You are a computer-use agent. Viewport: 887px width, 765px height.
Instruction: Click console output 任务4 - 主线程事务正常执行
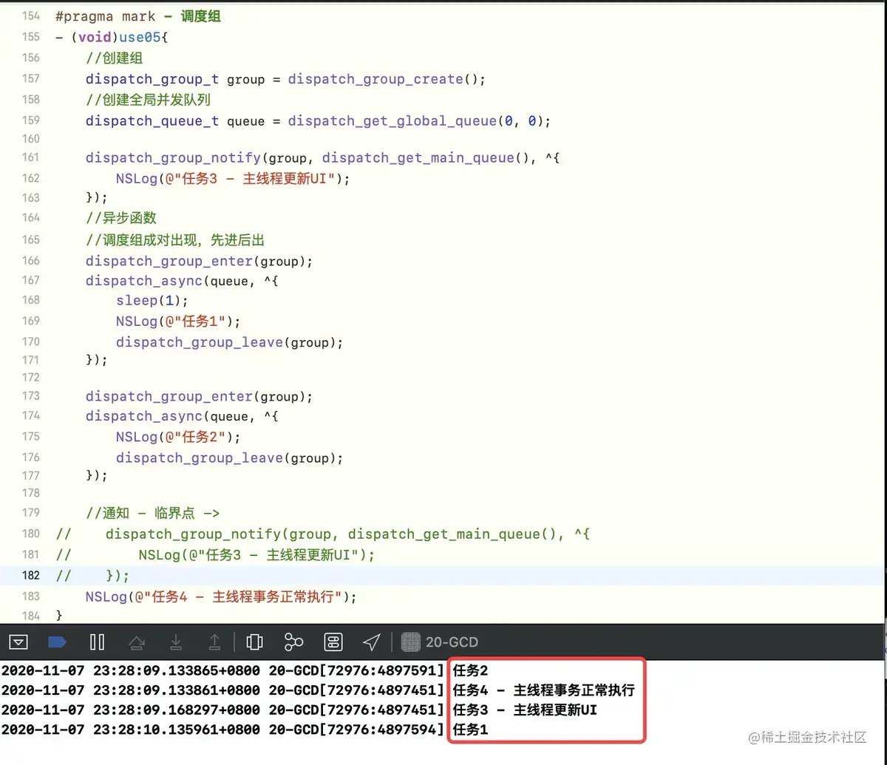543,690
